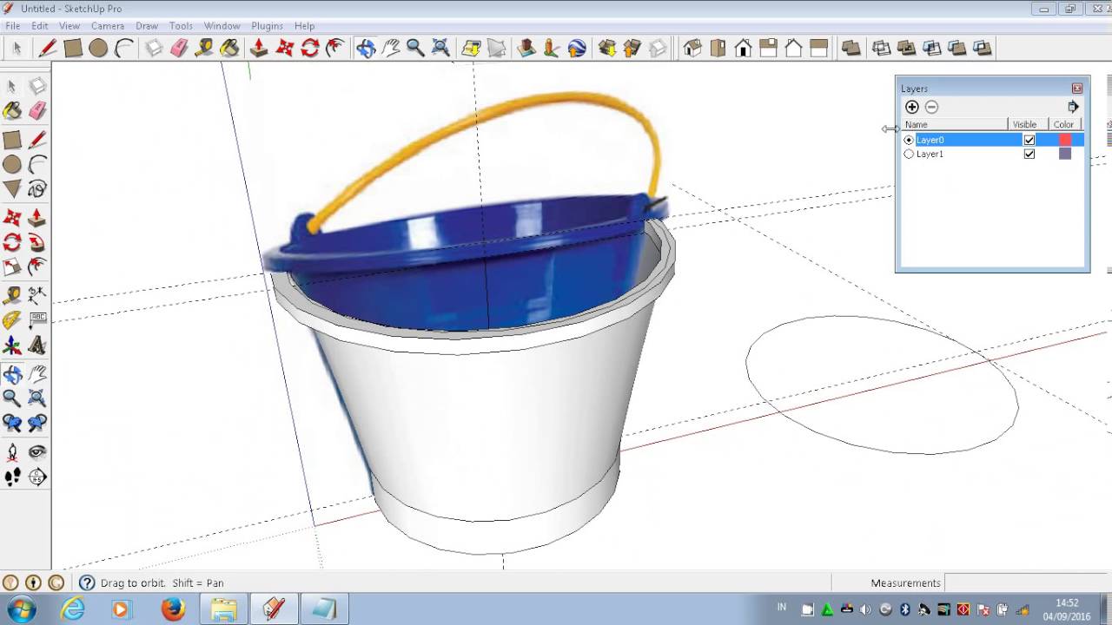Select the Position Camera tool

12,452
